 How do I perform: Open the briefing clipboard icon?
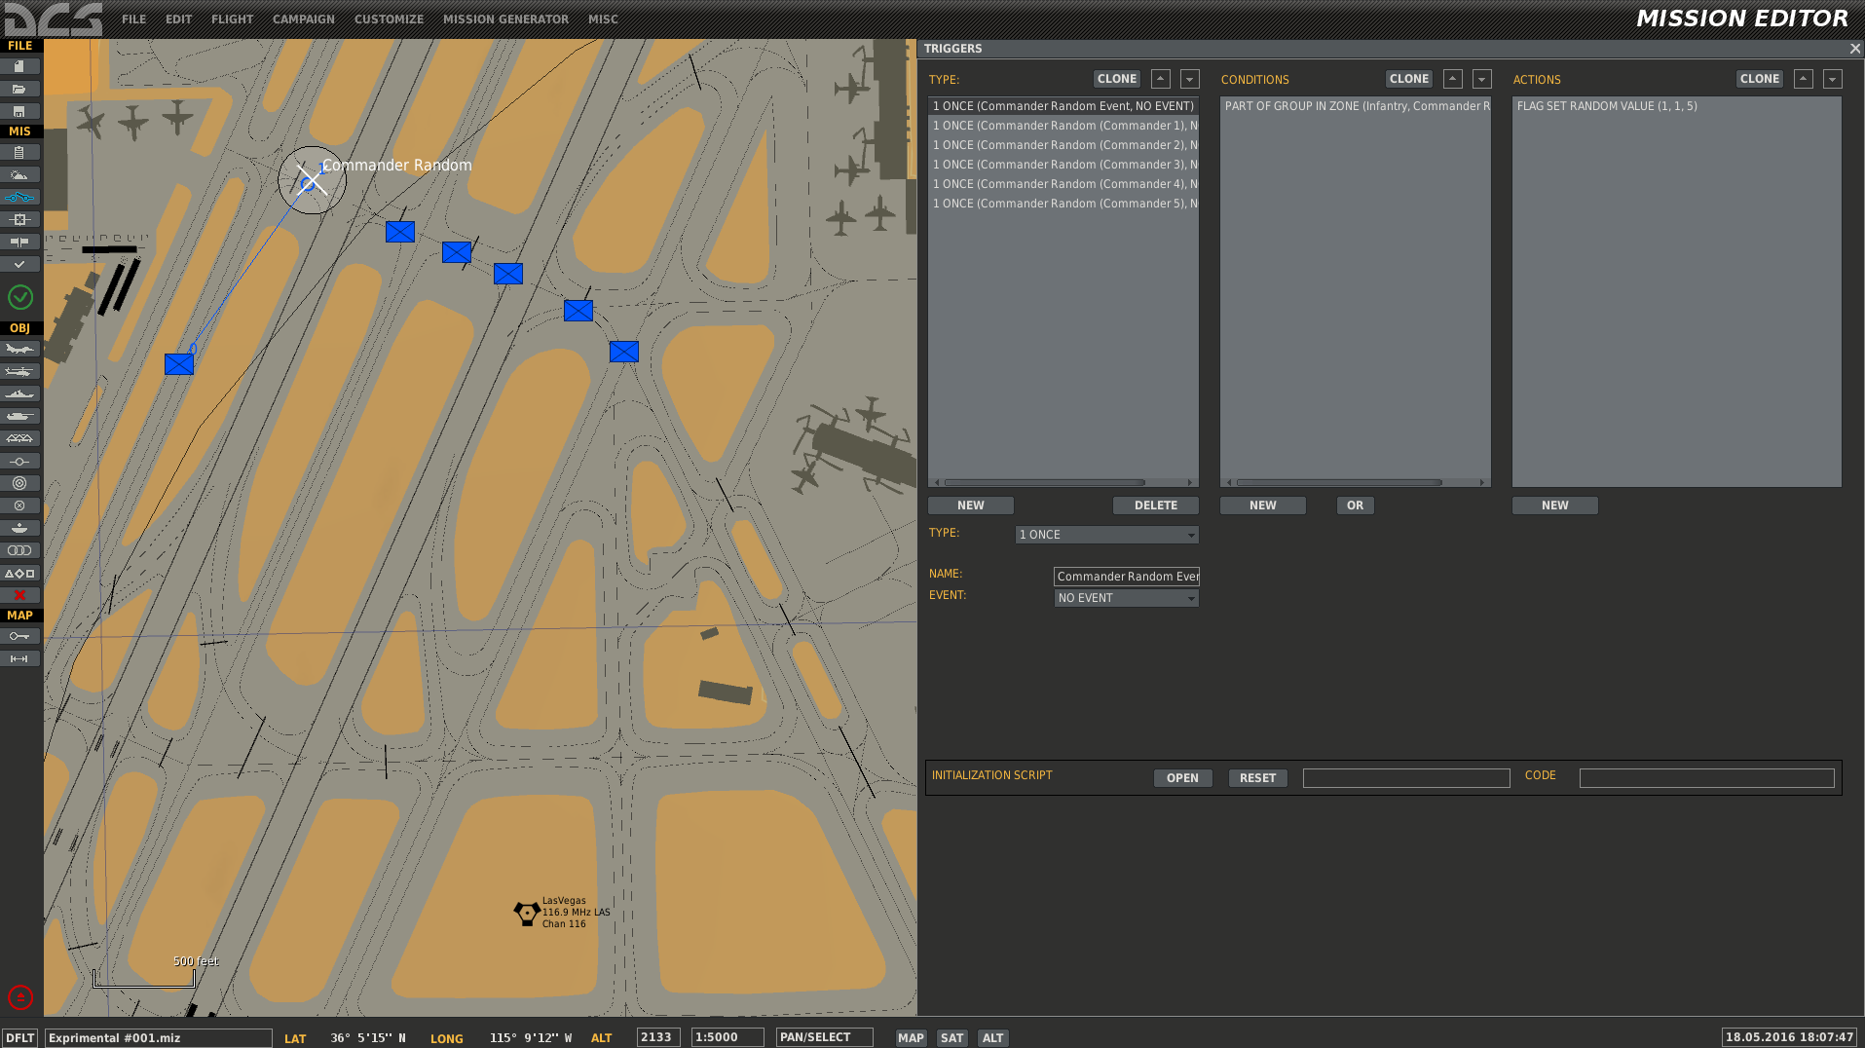(x=19, y=152)
